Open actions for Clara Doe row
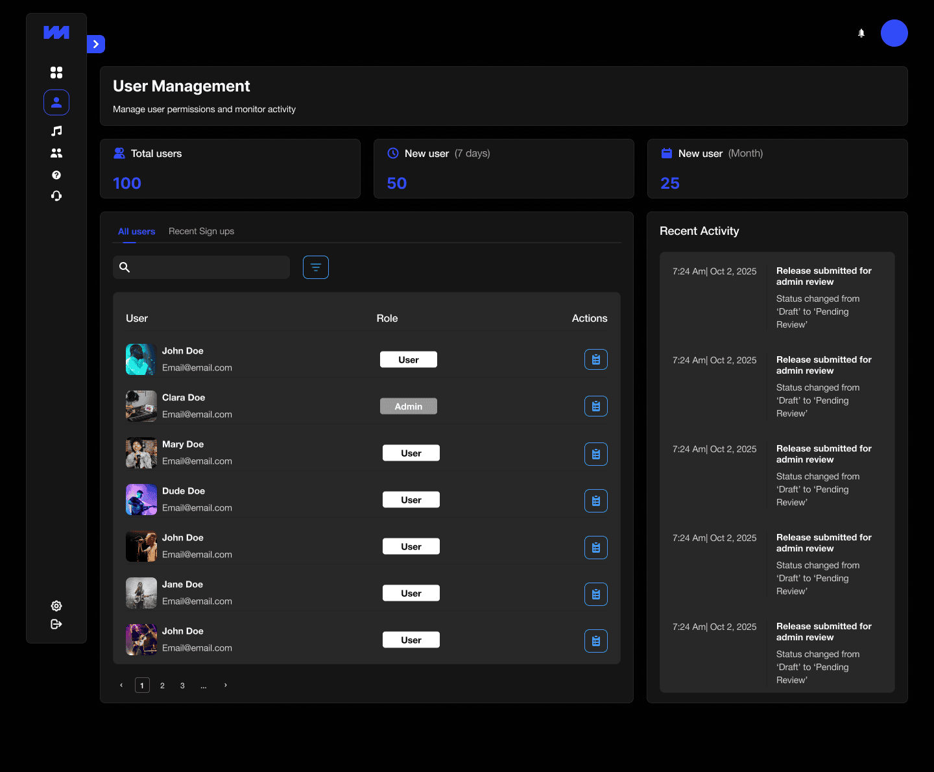Viewport: 934px width, 772px height. pos(596,406)
